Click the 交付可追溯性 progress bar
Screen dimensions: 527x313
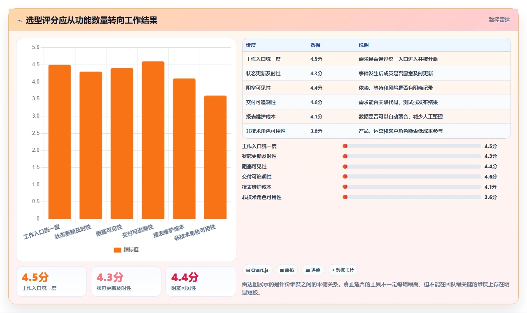(412, 177)
